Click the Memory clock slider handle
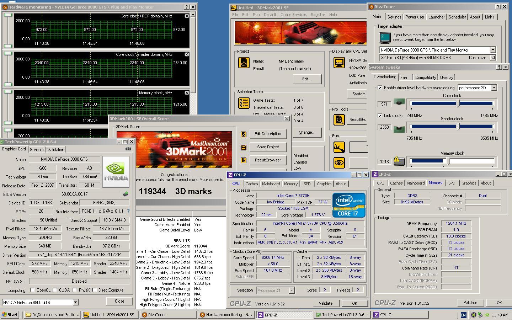 tap(448, 161)
